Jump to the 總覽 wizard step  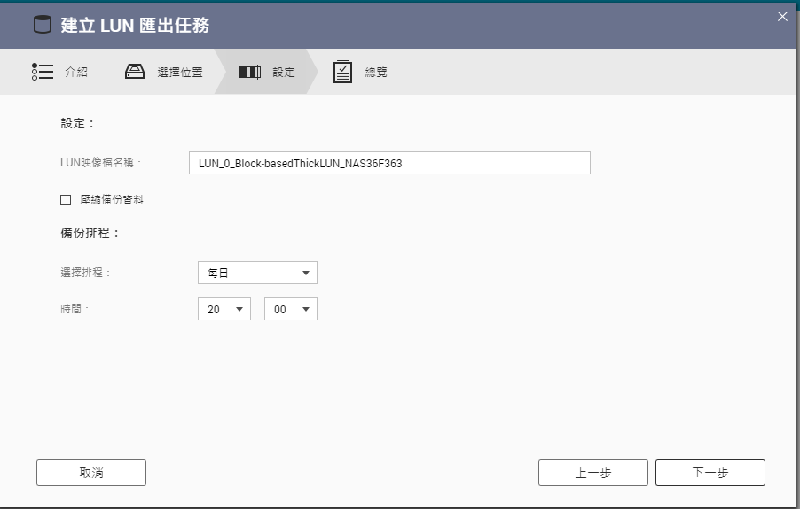376,73
